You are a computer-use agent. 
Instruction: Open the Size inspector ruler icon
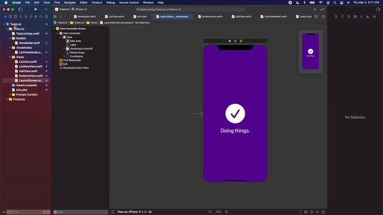[x=368, y=17]
